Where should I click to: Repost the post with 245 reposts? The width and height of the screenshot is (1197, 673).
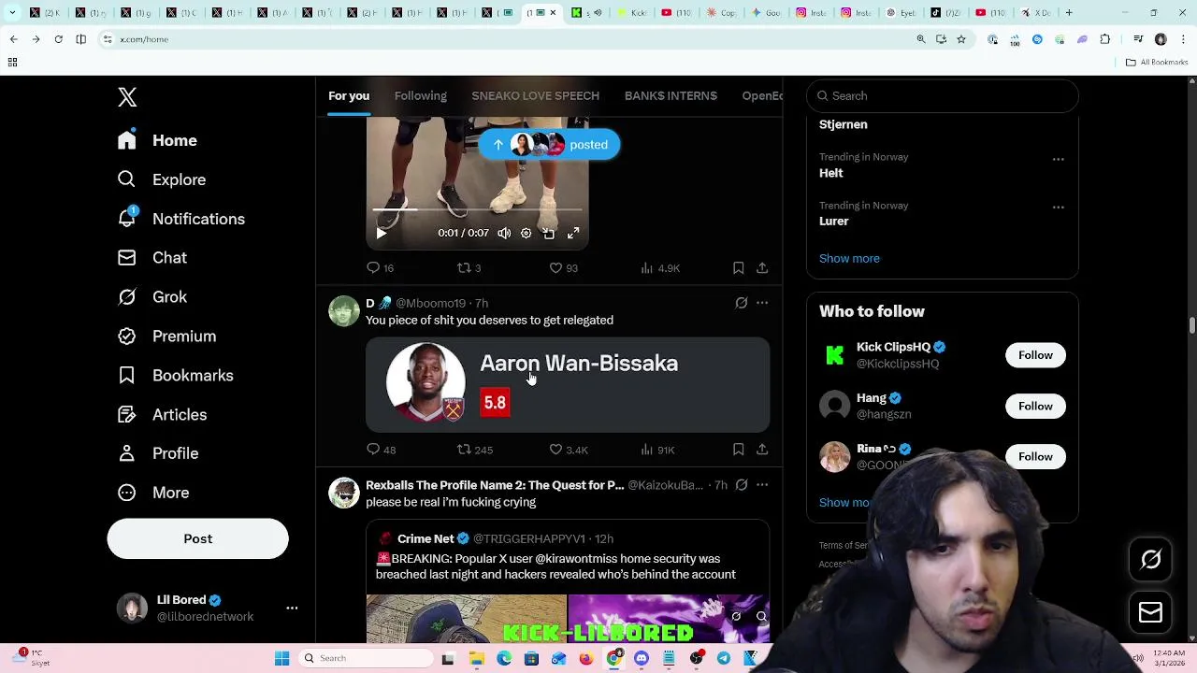474,450
